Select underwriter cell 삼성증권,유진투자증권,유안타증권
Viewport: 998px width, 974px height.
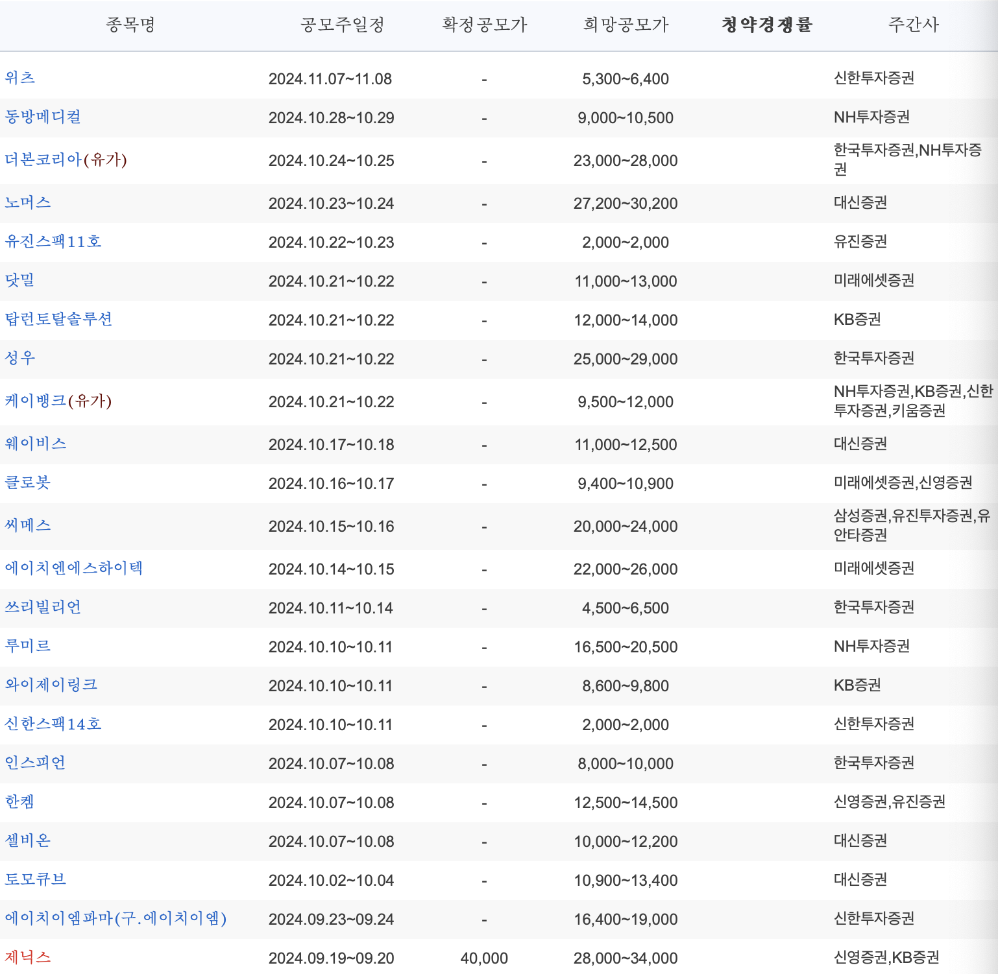(x=912, y=525)
